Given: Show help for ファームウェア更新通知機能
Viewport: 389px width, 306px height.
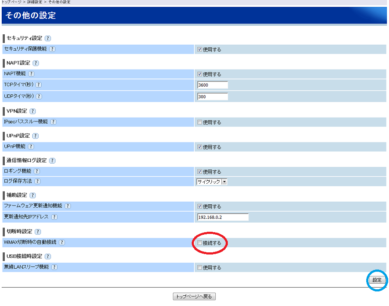Looking at the screenshot, I should click(x=68, y=206).
